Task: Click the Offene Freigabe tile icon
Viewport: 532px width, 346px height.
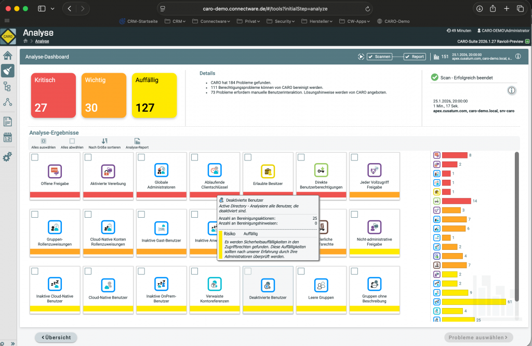Action: (55, 171)
